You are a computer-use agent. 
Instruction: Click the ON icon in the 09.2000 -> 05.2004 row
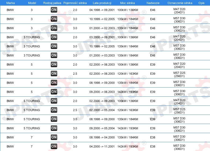54,128
